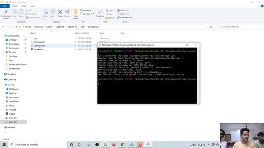Open the New item dropdown
The image size is (264, 148).
pos(86,10)
